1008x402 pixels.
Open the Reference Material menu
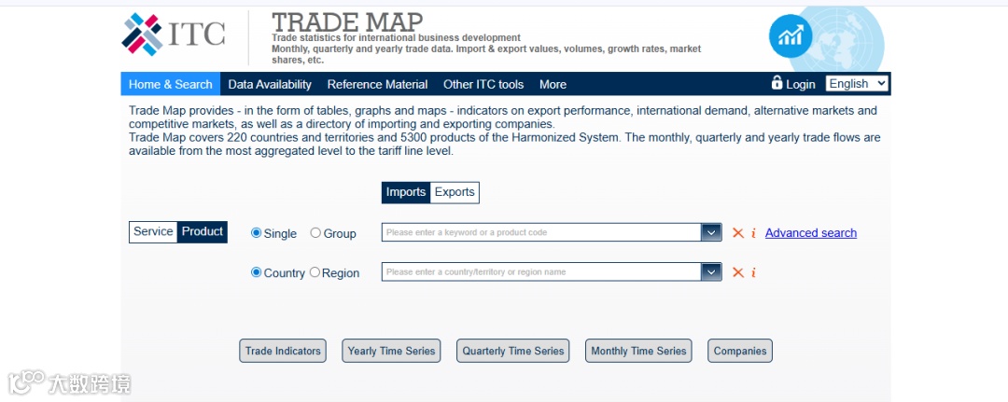click(377, 84)
